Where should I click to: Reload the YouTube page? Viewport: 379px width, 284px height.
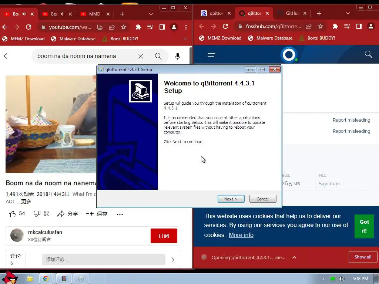28,27
